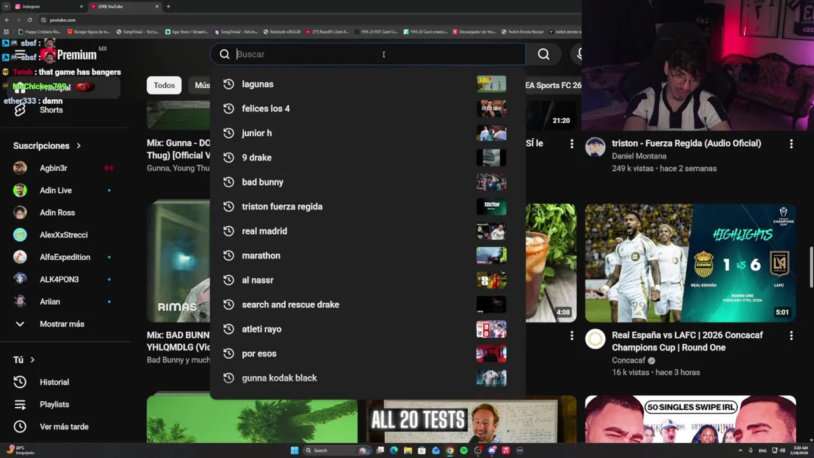Click the 'real madrid' suggestion text
This screenshot has width=814, height=458.
tap(265, 231)
